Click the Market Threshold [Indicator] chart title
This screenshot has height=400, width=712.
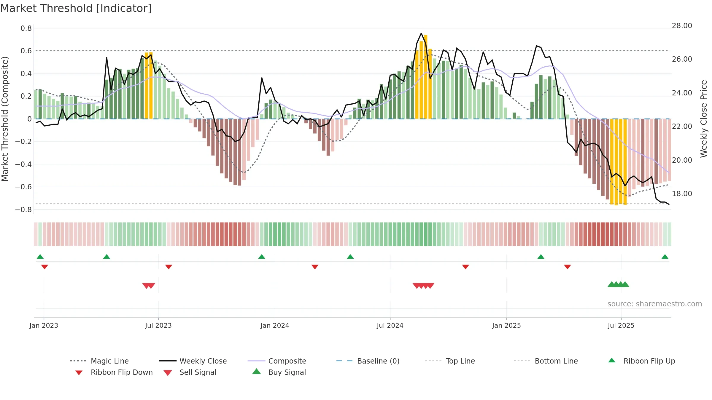[x=76, y=8]
